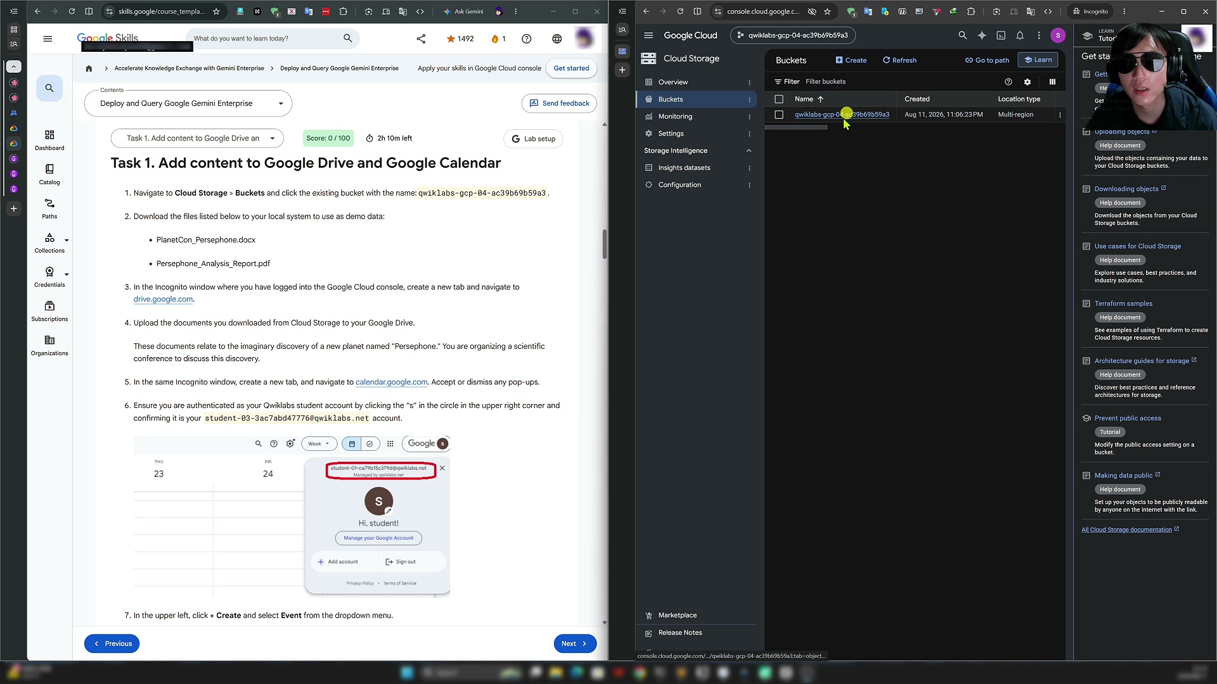Click the share icon in Google Skills header
Image resolution: width=1217 pixels, height=684 pixels.
[421, 39]
